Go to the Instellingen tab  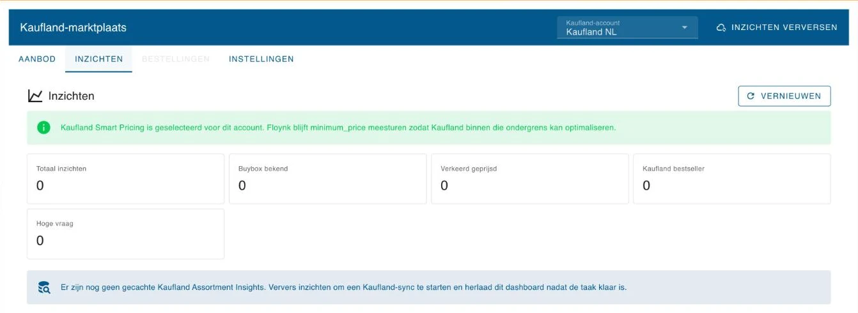click(261, 59)
